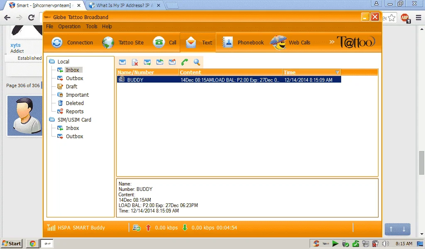The height and width of the screenshot is (249, 425).
Task: Open Web Calls
Action: pos(291,43)
